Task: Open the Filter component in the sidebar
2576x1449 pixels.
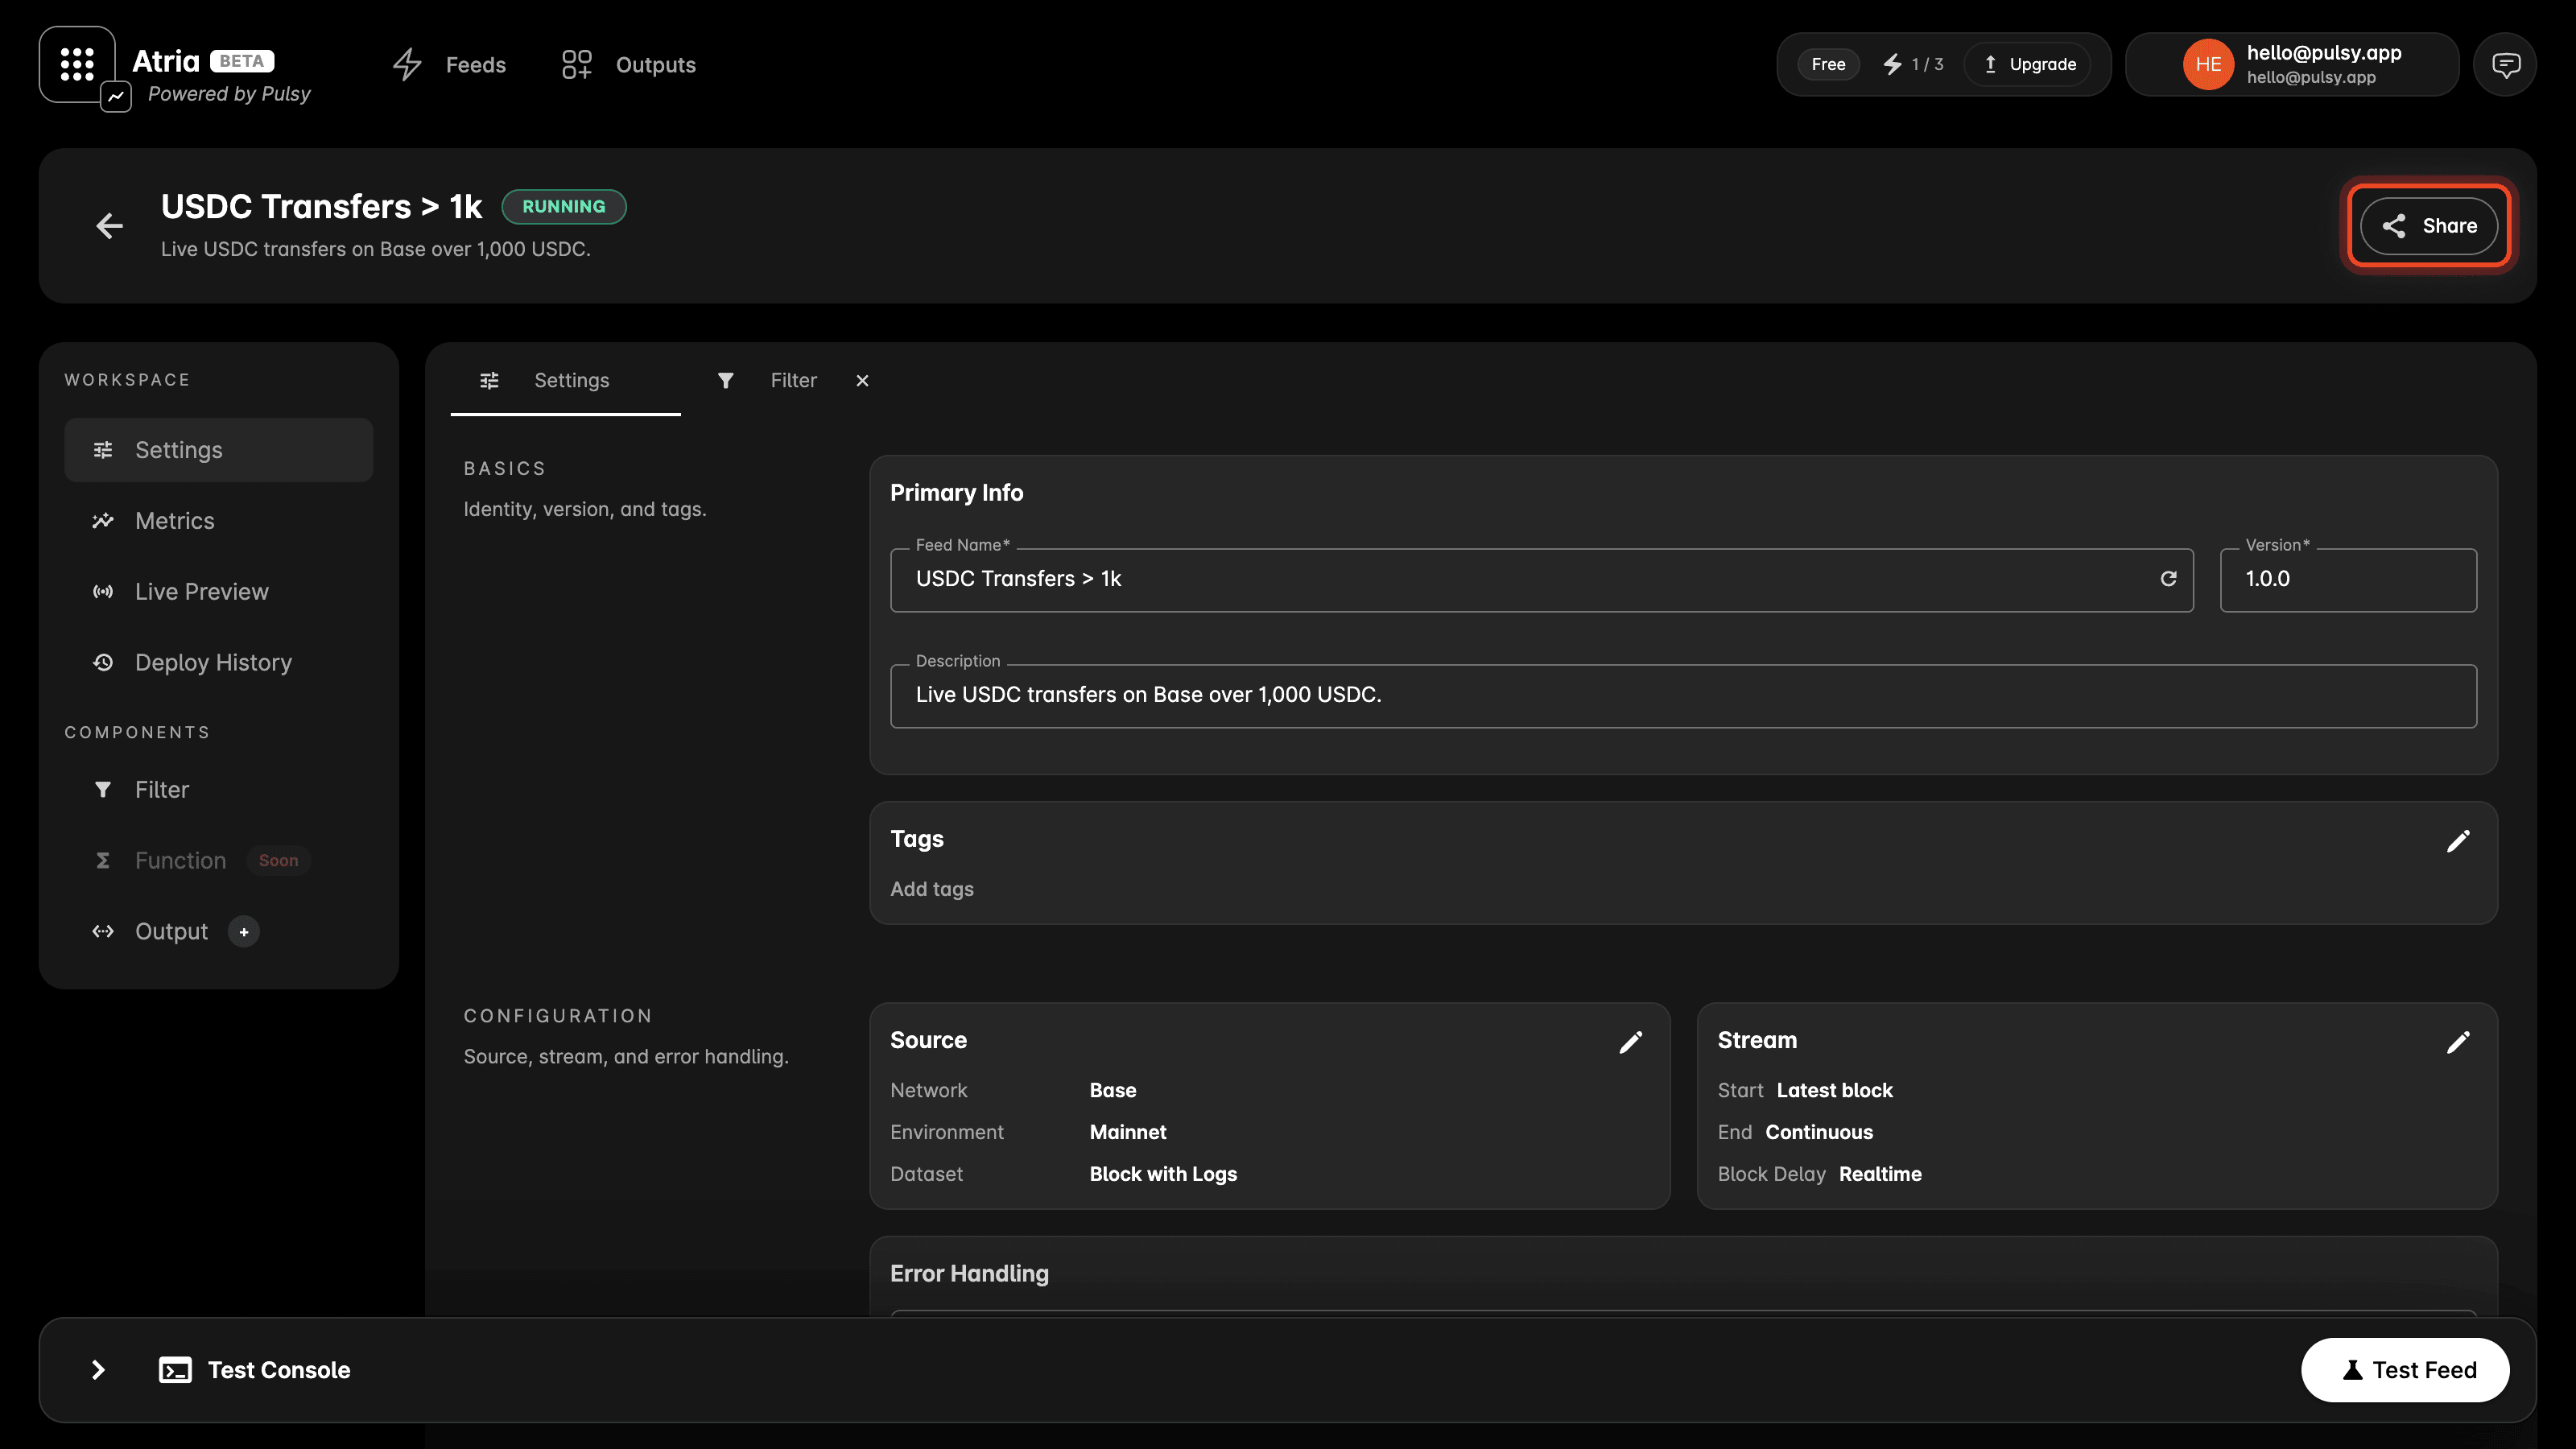Action: pyautogui.click(x=219, y=790)
